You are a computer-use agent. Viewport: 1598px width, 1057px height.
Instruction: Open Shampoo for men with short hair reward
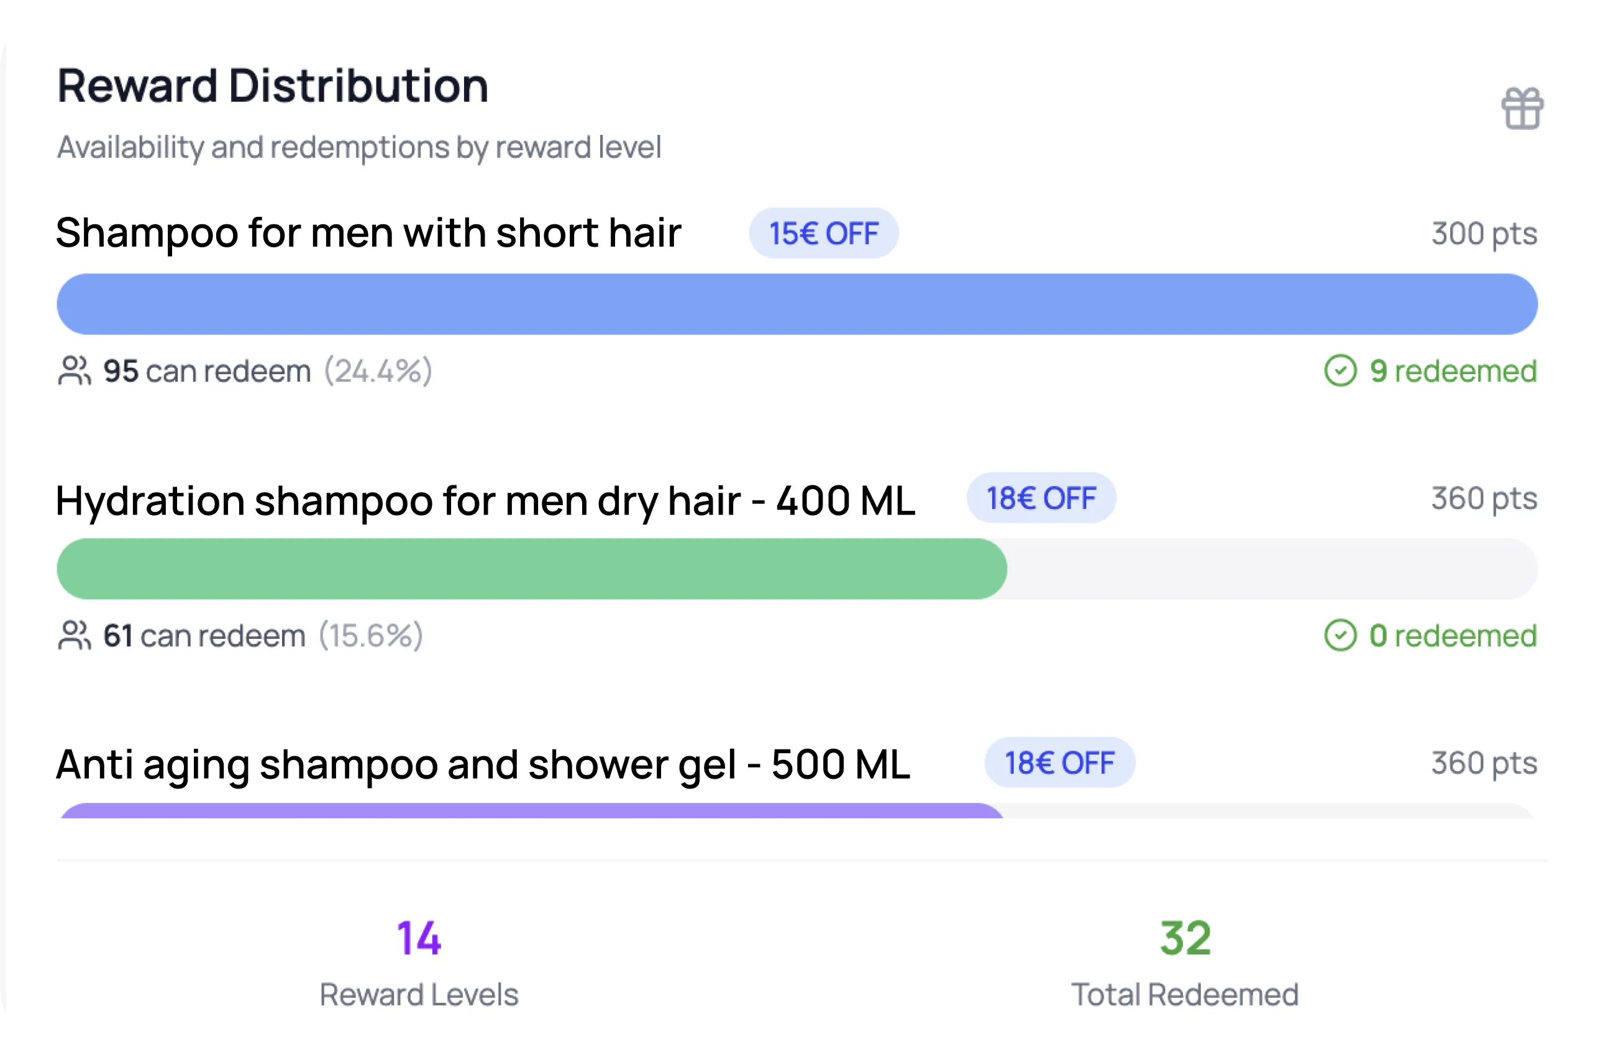coord(368,233)
